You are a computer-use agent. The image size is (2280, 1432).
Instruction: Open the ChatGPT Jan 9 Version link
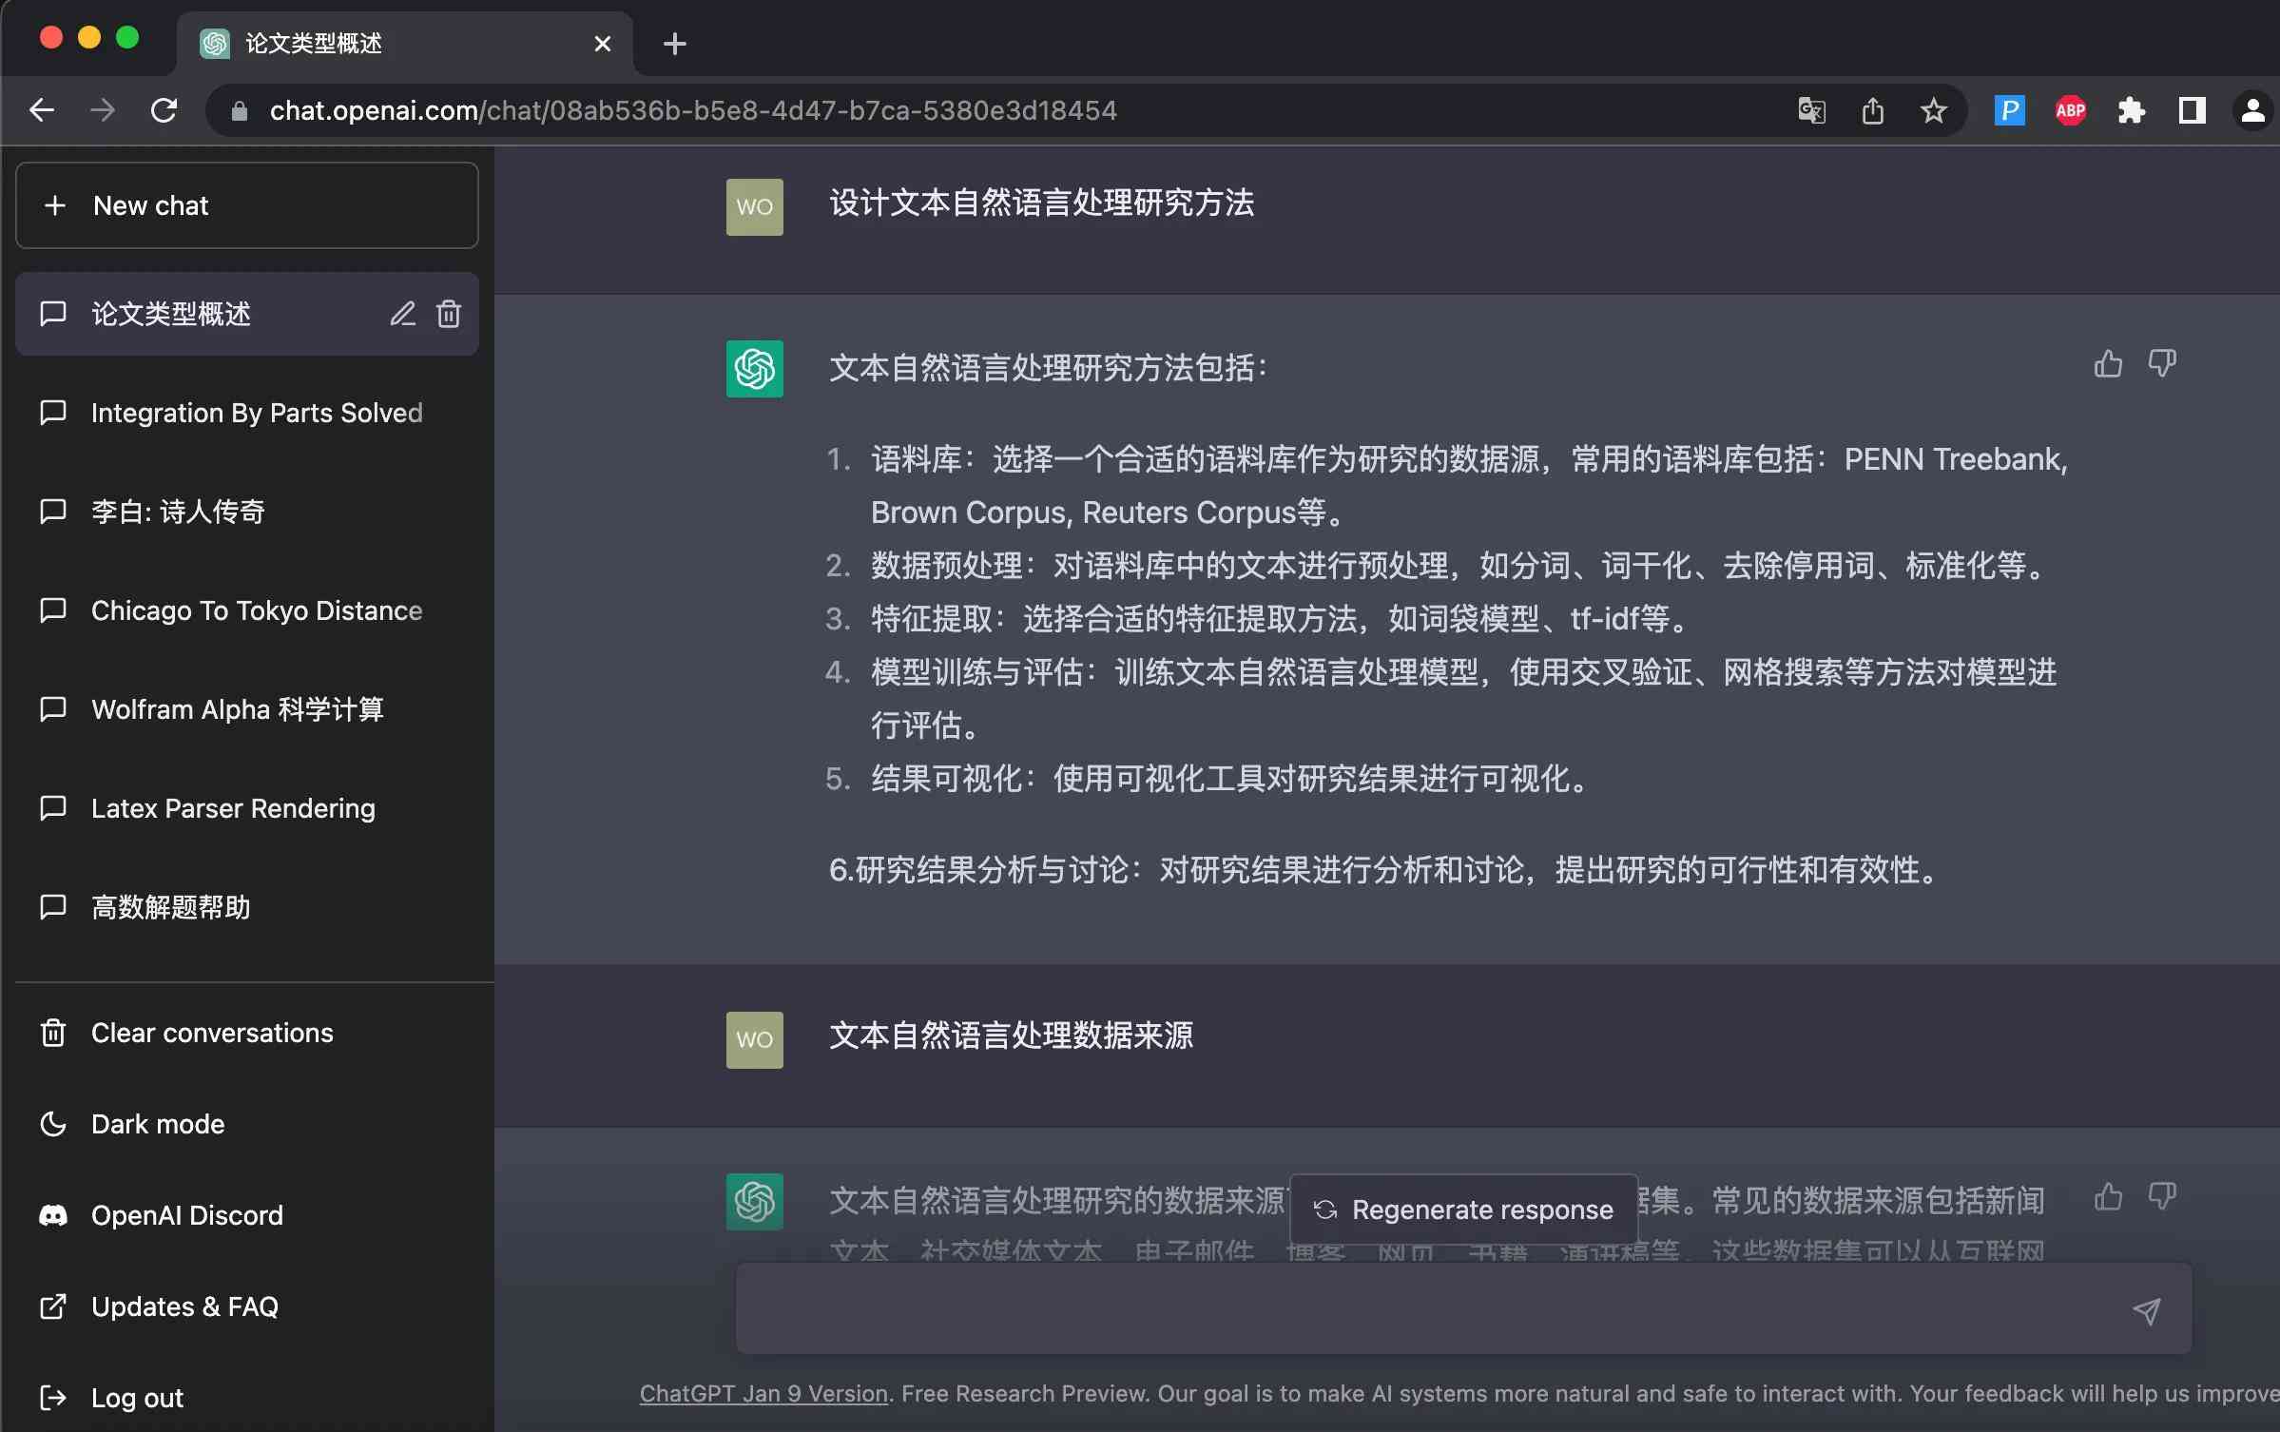[x=763, y=1393]
